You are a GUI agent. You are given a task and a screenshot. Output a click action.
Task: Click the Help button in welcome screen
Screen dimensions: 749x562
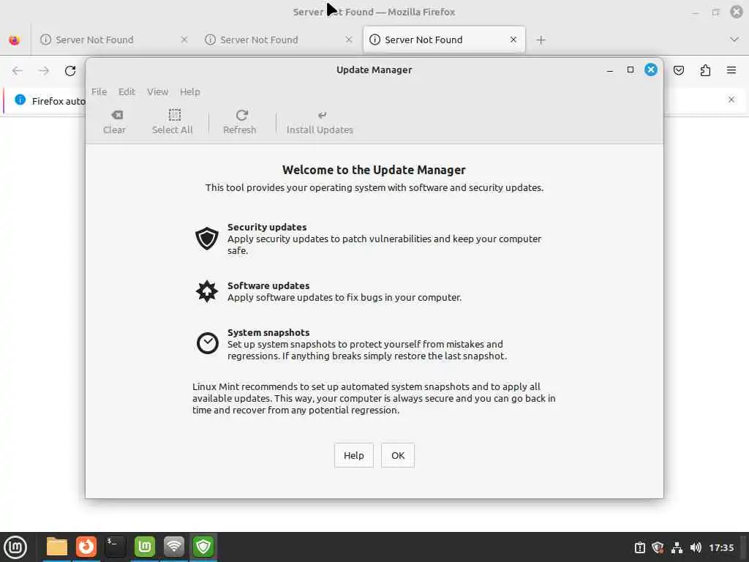click(353, 455)
